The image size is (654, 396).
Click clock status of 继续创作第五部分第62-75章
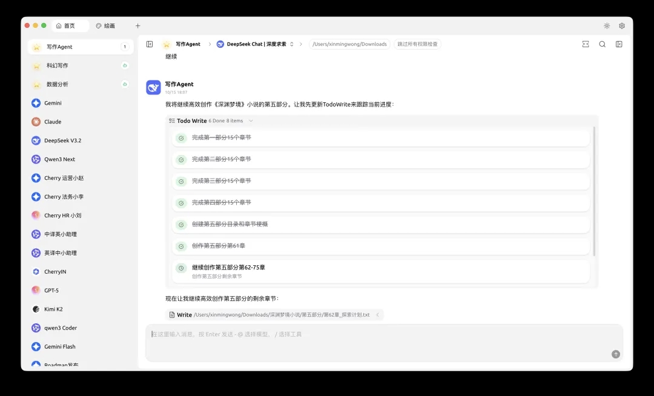pyautogui.click(x=181, y=268)
